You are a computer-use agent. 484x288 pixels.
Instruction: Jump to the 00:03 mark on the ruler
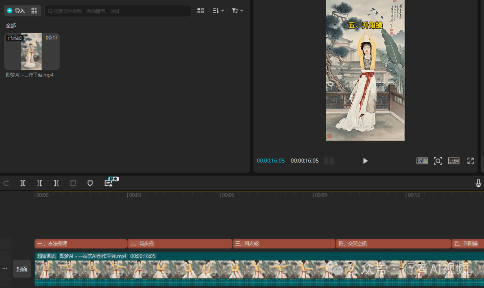click(134, 195)
